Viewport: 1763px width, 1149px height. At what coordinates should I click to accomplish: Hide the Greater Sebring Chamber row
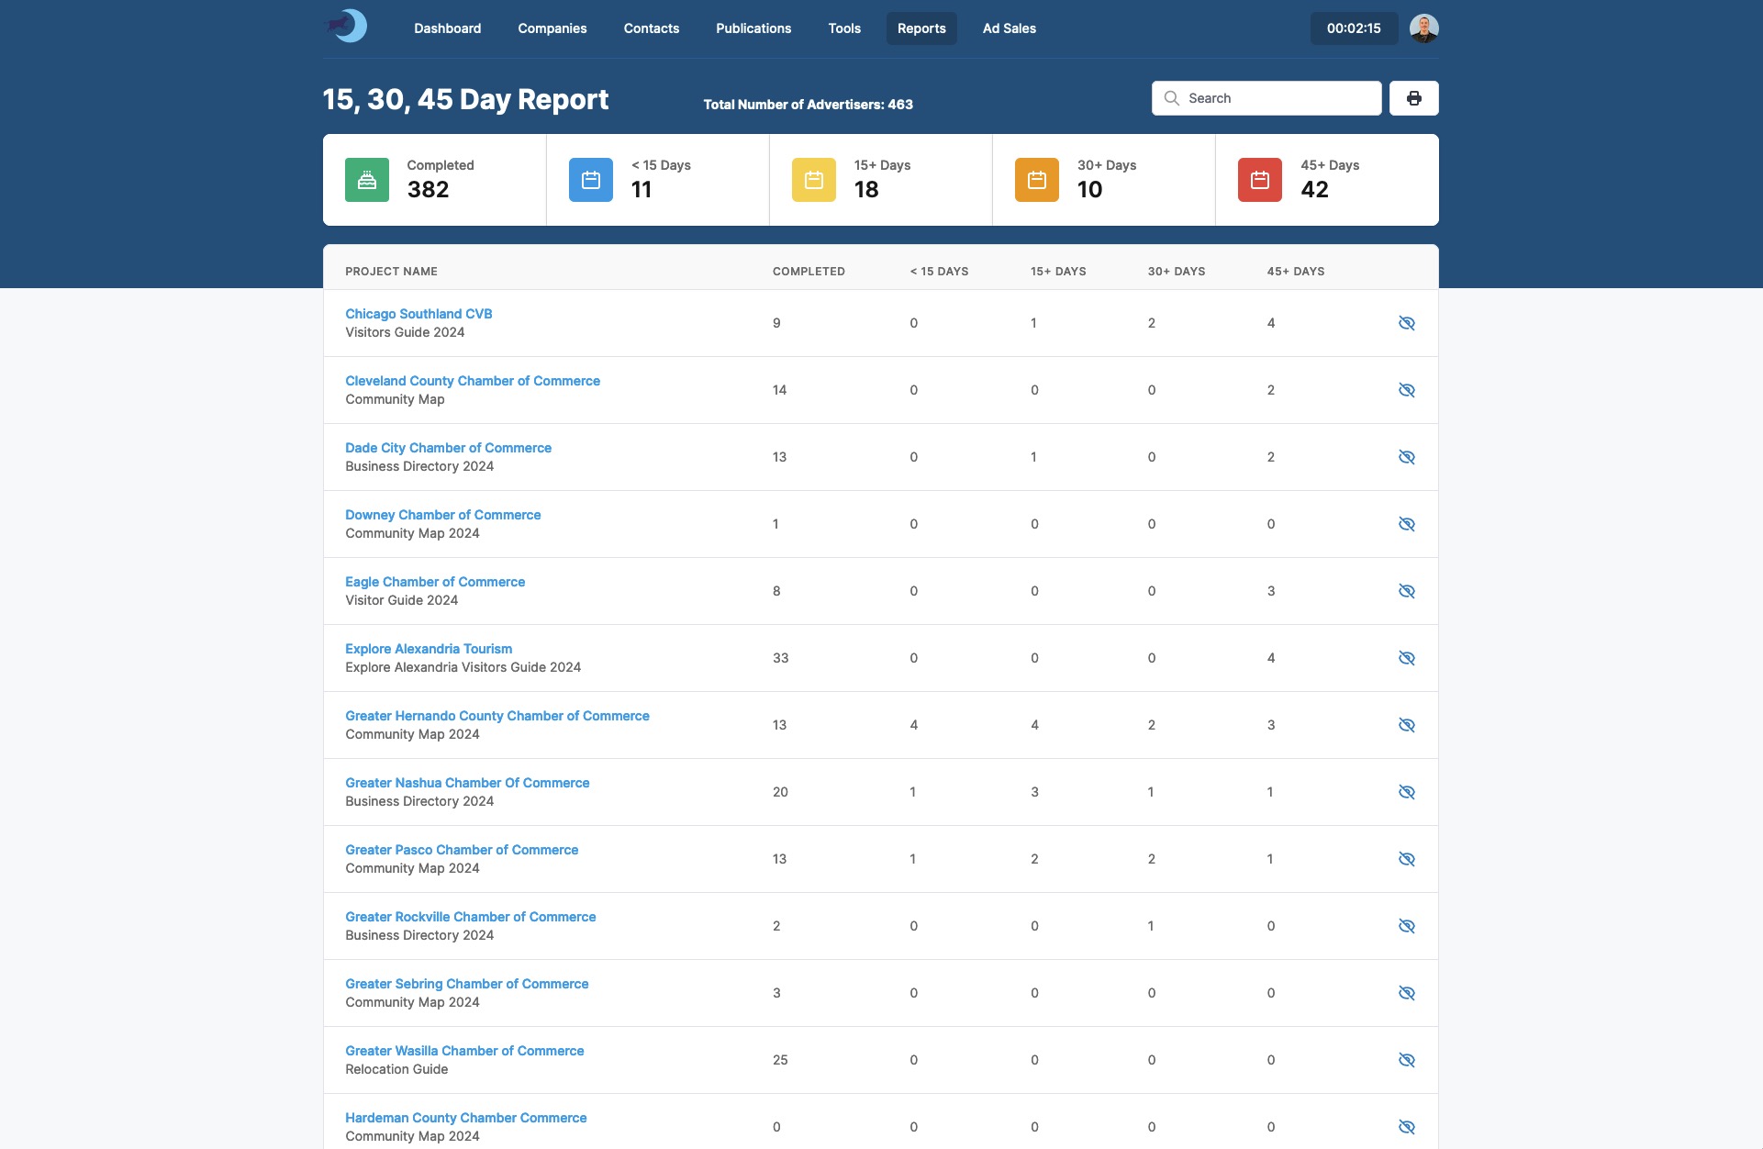click(x=1406, y=993)
